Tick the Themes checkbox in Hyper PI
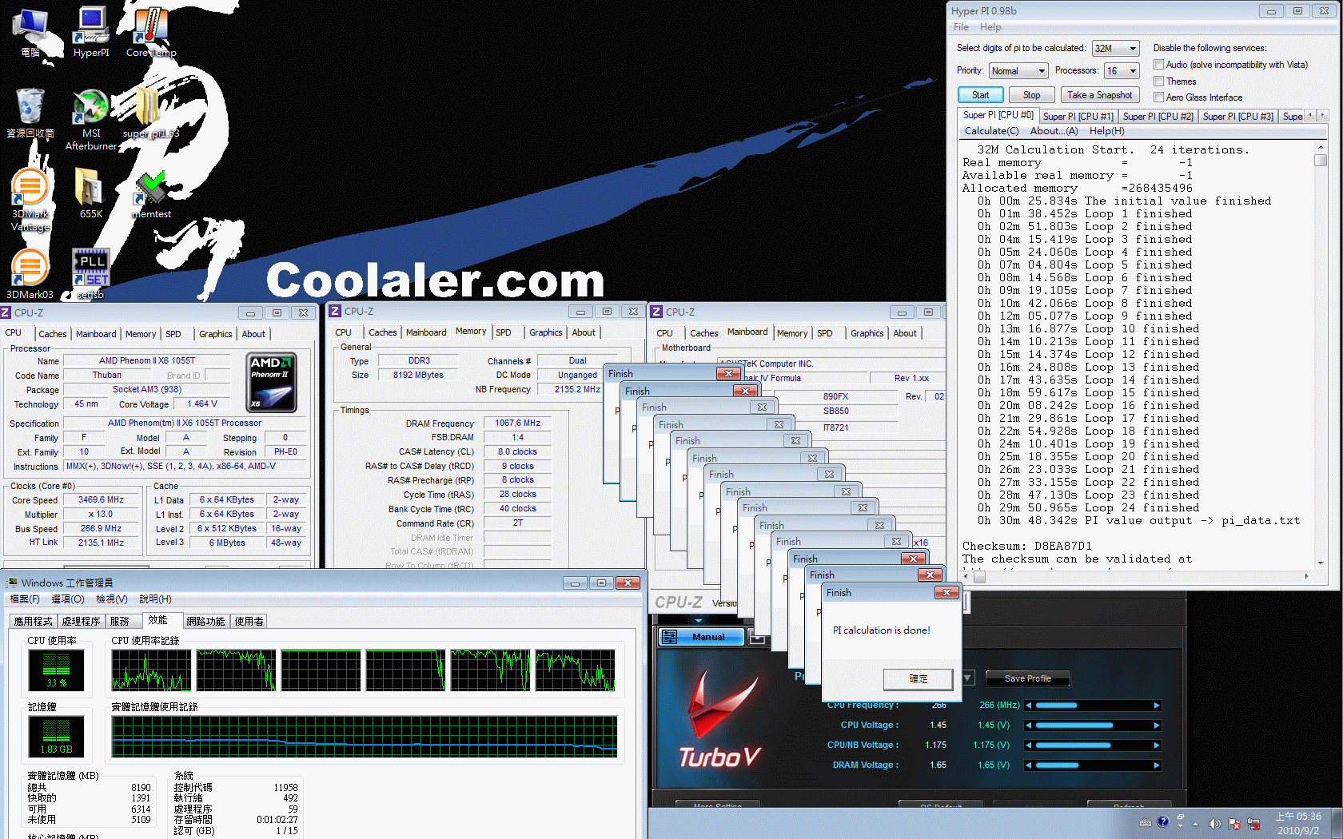Image resolution: width=1343 pixels, height=839 pixels. click(x=1158, y=82)
